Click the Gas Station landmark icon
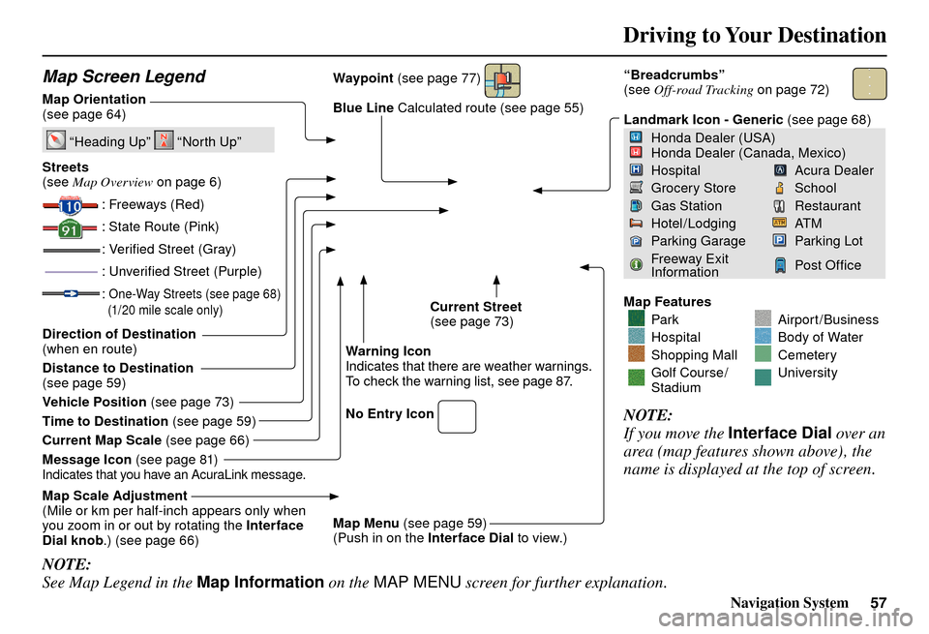929x634 pixels. (635, 206)
